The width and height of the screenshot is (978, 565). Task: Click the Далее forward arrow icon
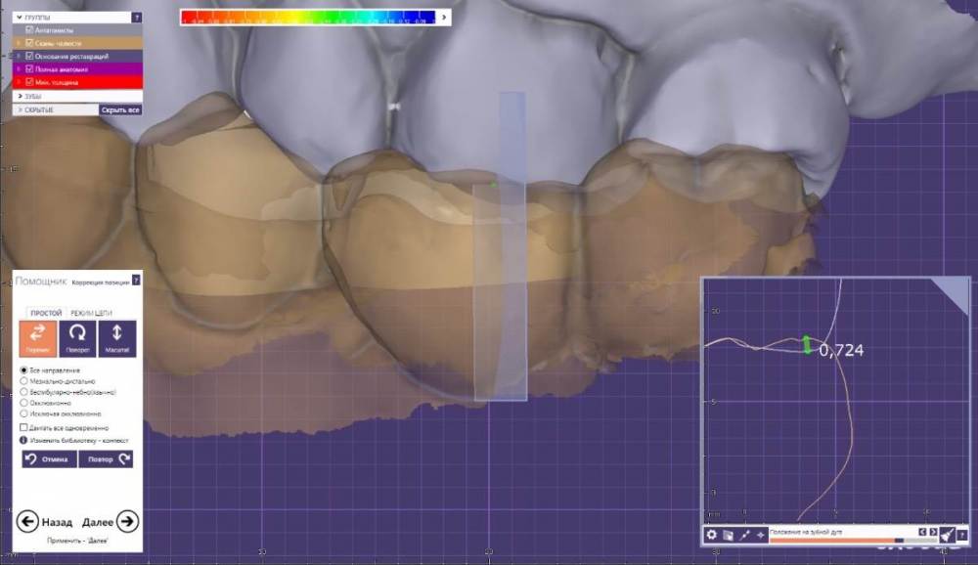pos(127,521)
